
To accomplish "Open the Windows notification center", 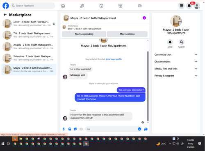I will click(200, 144).
